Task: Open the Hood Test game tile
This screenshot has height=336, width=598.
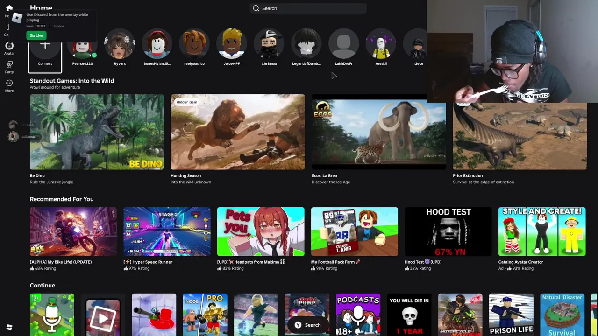Action: pos(448,231)
